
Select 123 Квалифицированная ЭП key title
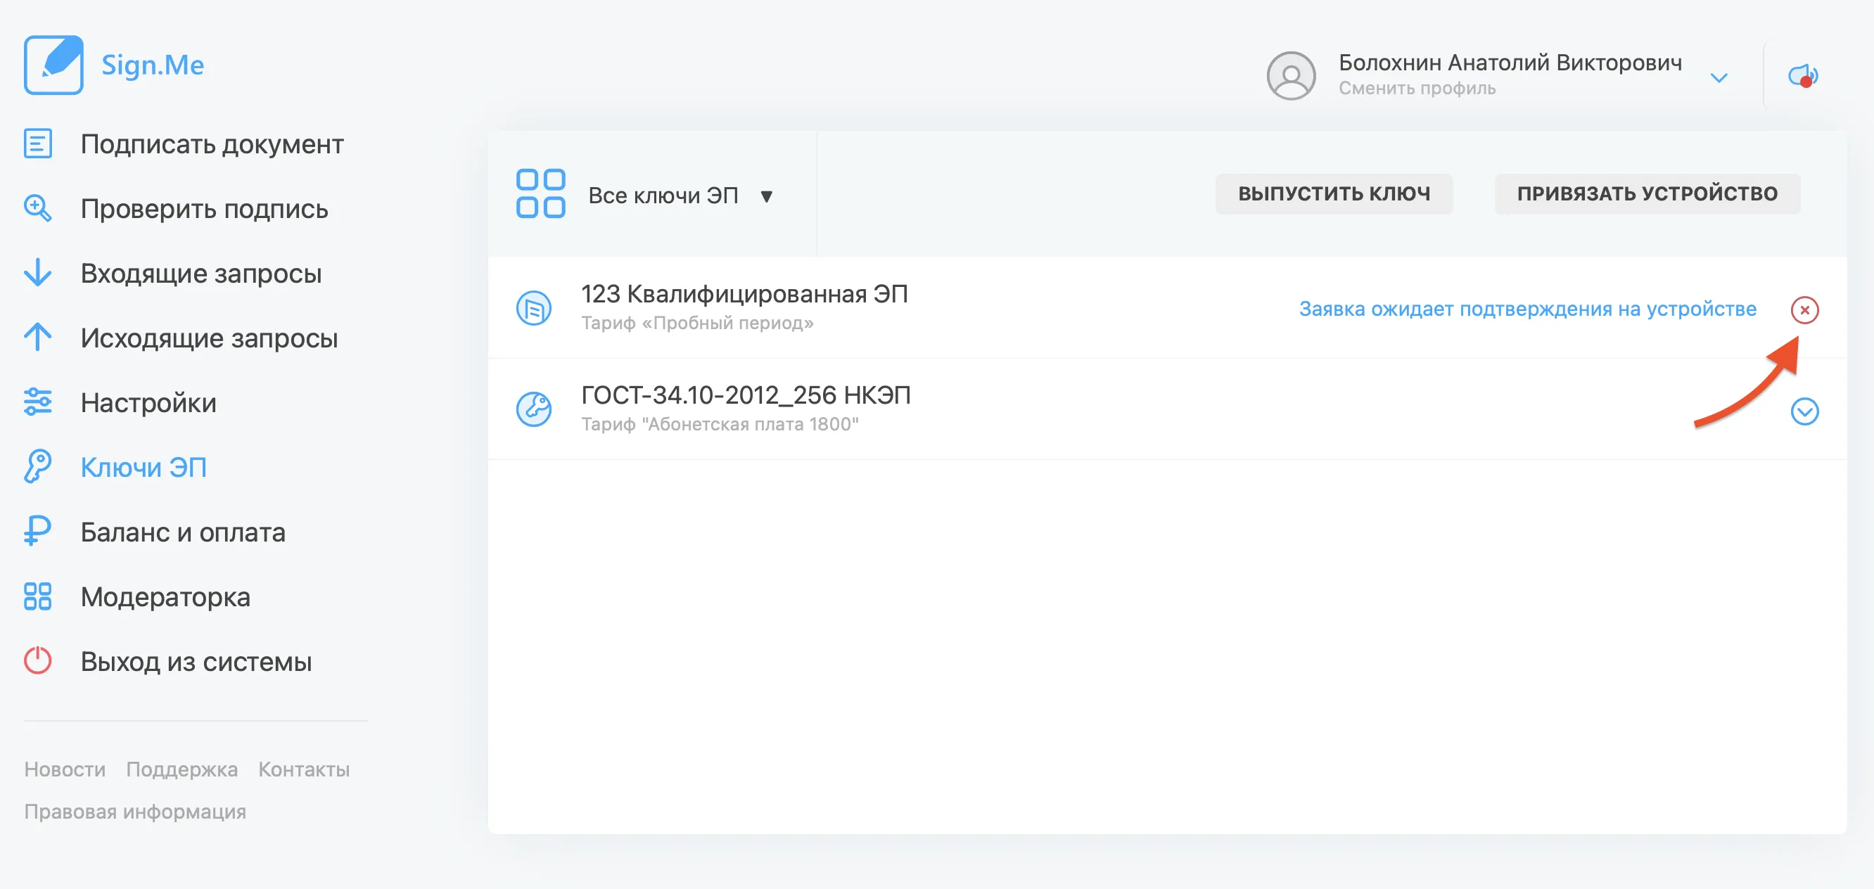tap(744, 294)
